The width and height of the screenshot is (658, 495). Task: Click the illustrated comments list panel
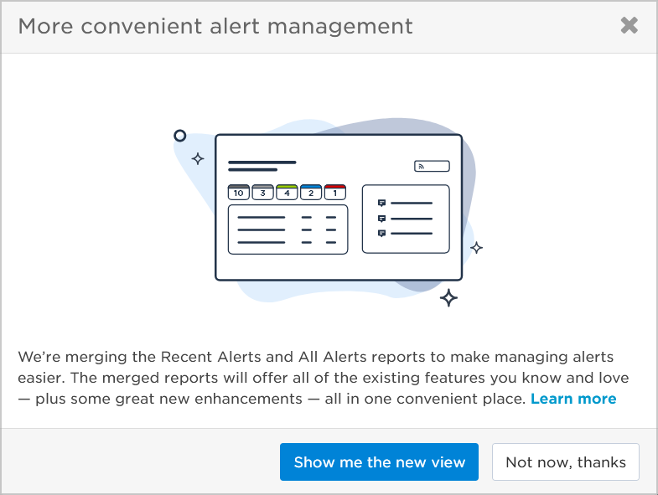pyautogui.click(x=406, y=219)
